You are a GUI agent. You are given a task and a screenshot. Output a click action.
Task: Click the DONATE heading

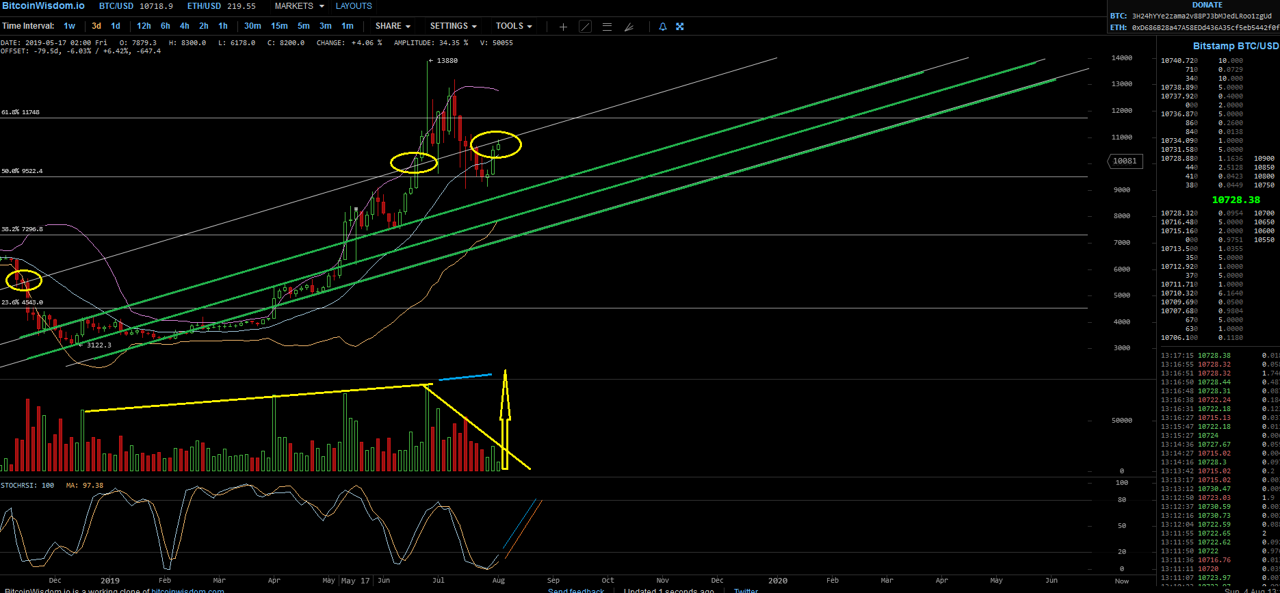[1207, 5]
